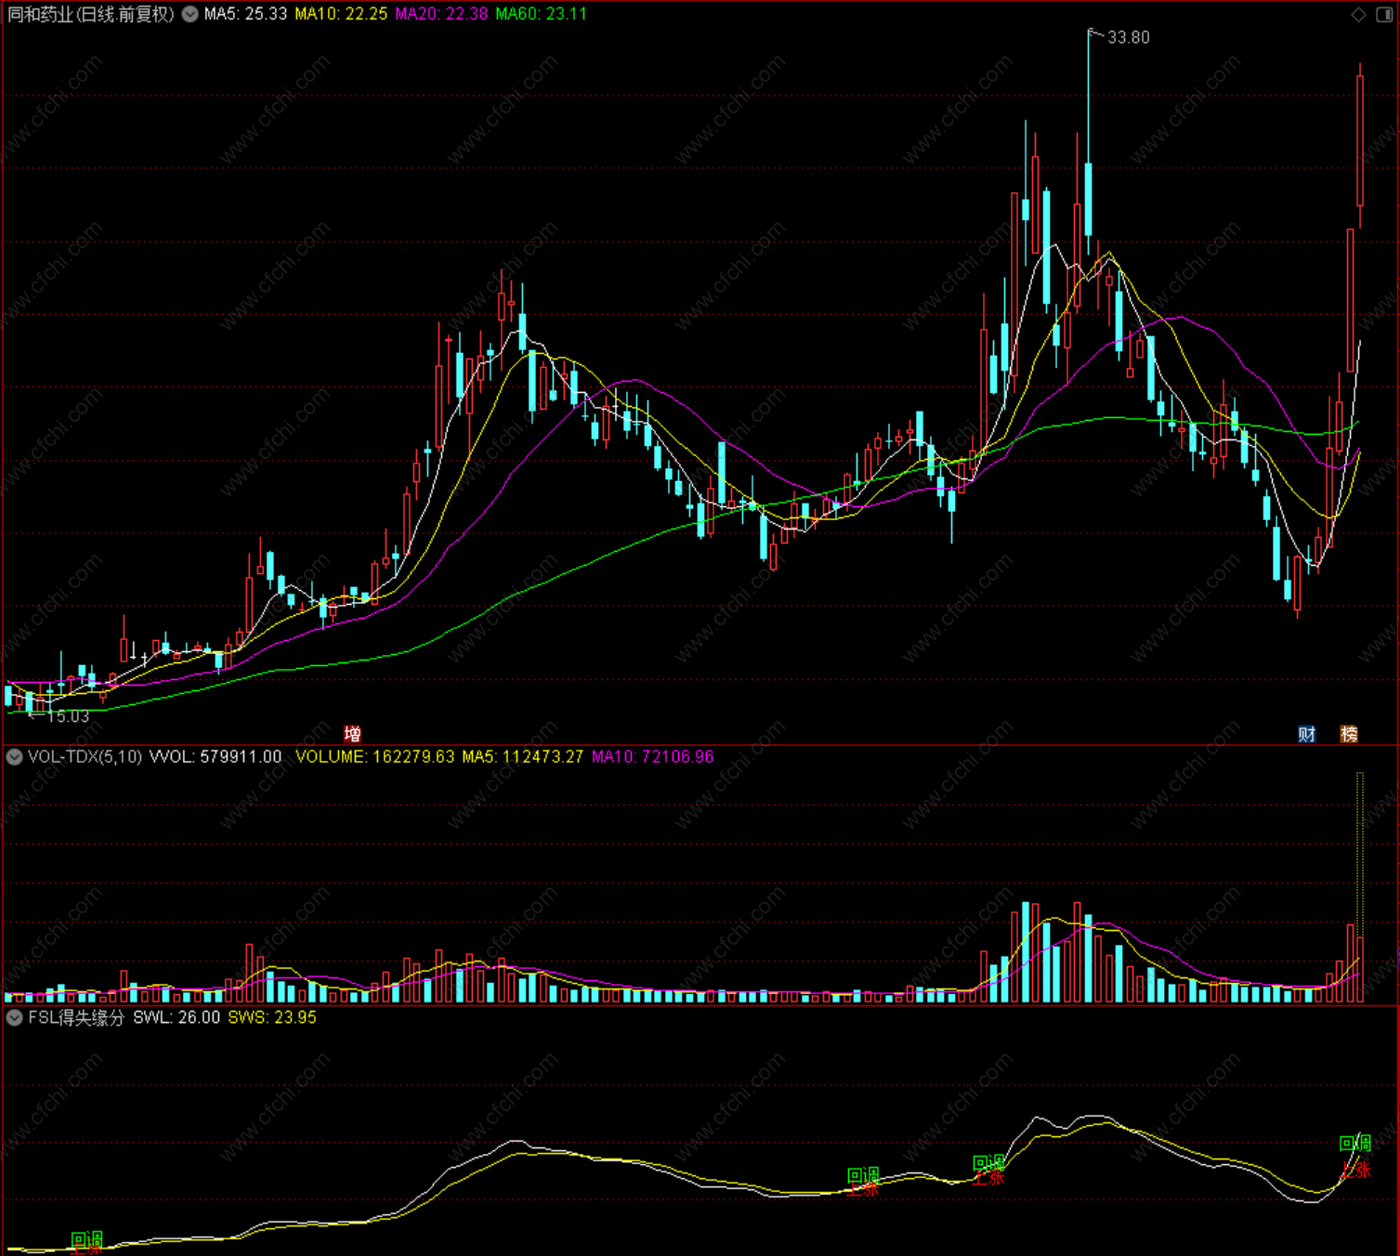Image resolution: width=1400 pixels, height=1256 pixels.
Task: Click the orange 榜 marker icon
Action: pos(1349,734)
